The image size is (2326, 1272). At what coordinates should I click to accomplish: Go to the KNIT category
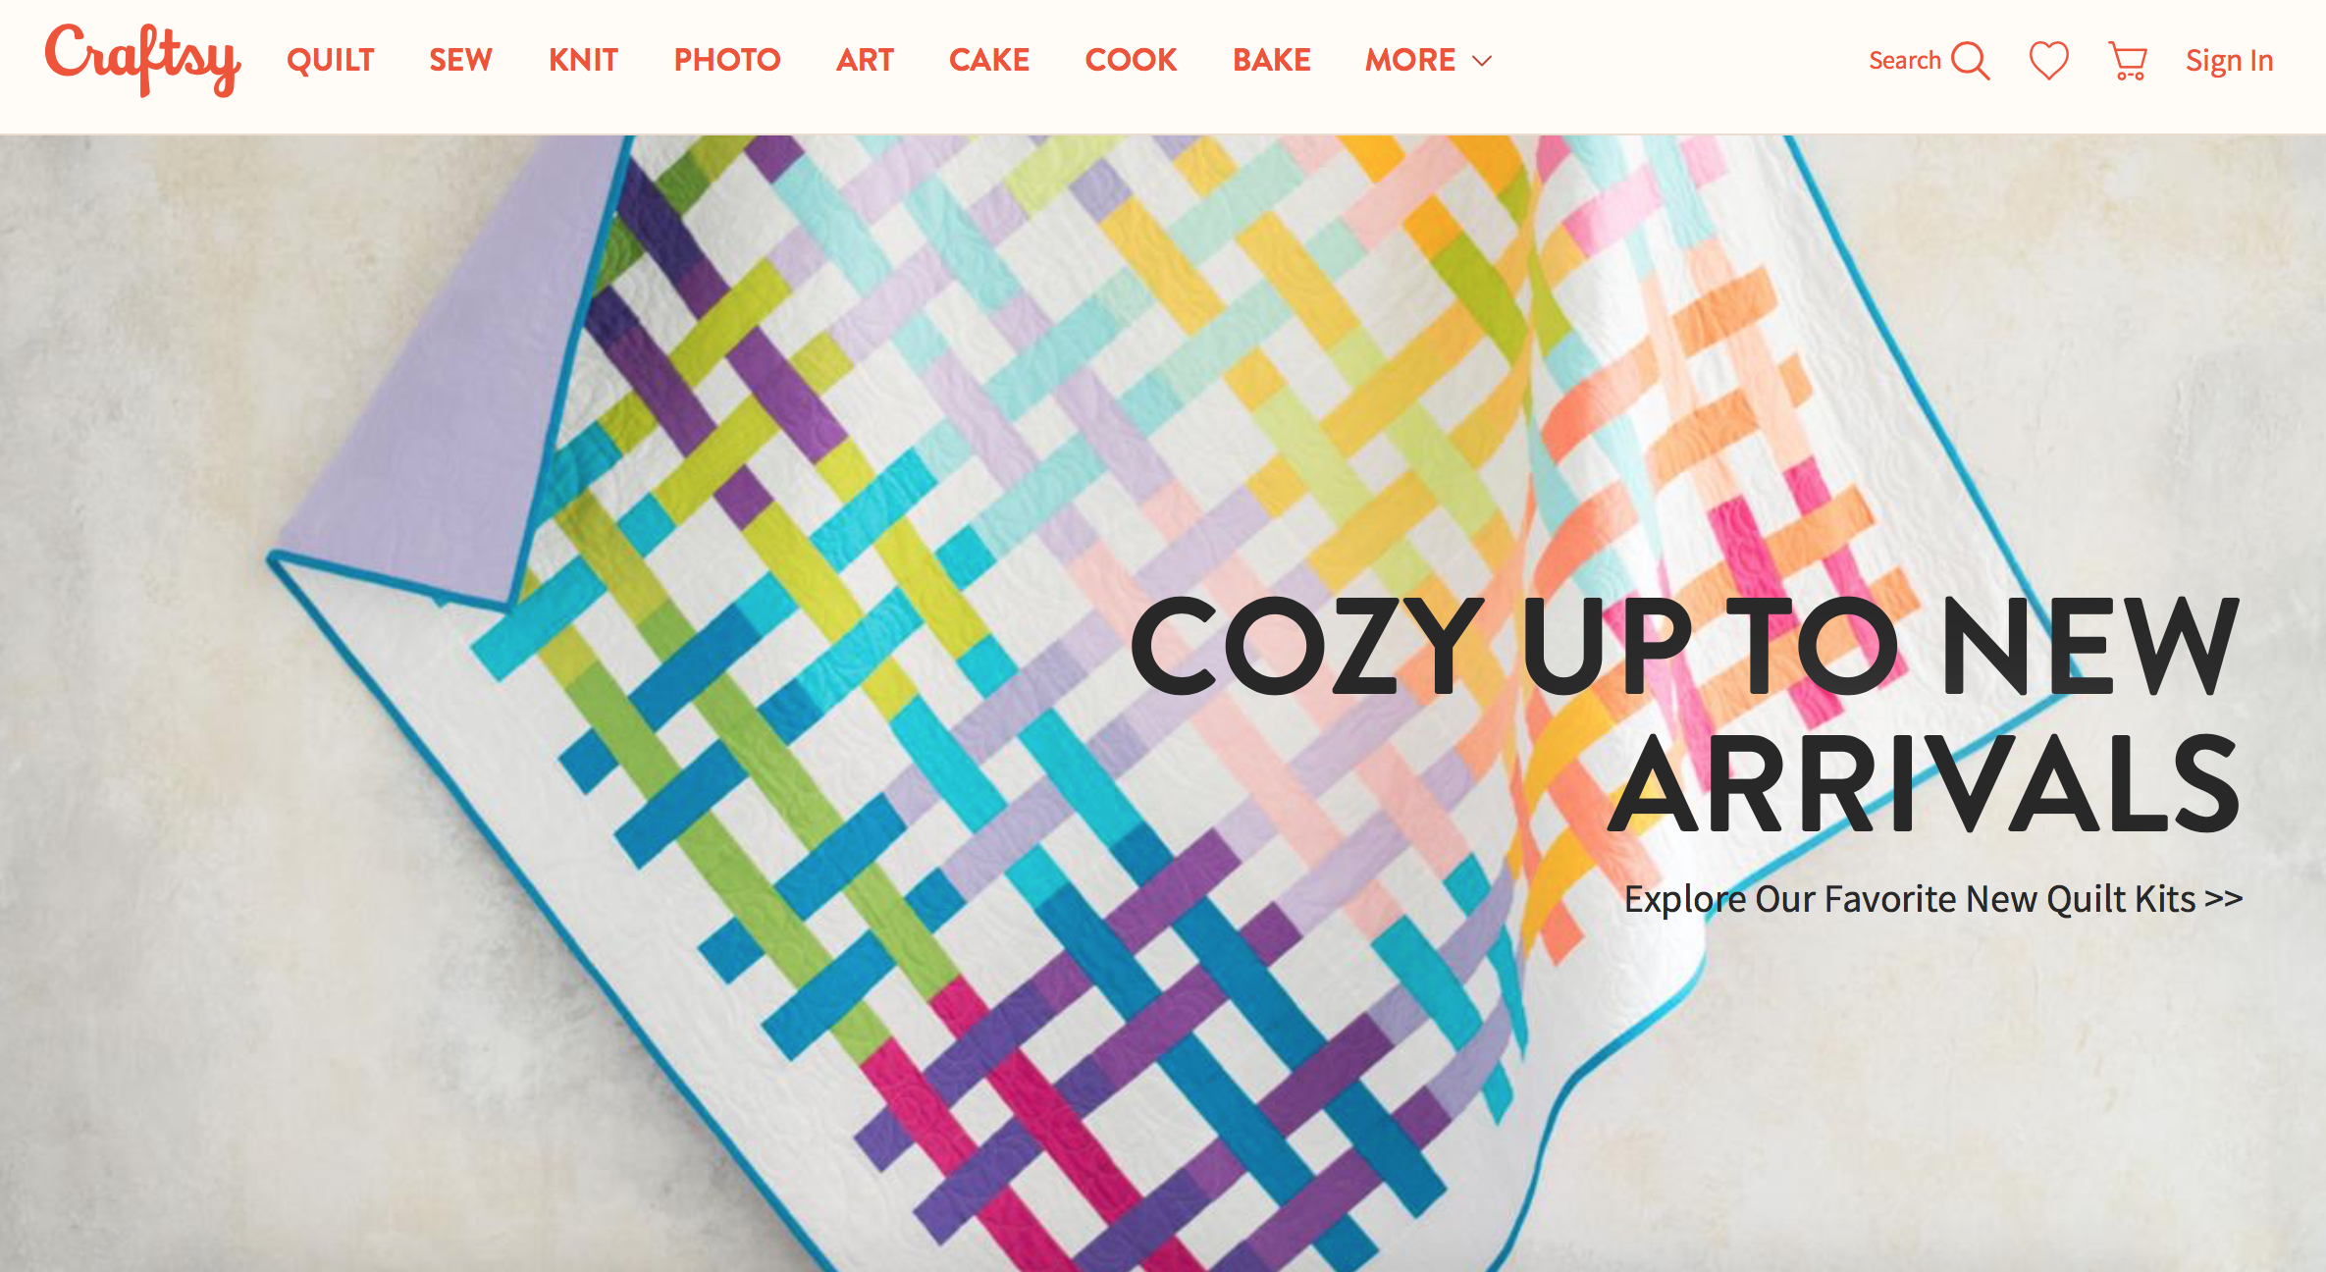583,60
